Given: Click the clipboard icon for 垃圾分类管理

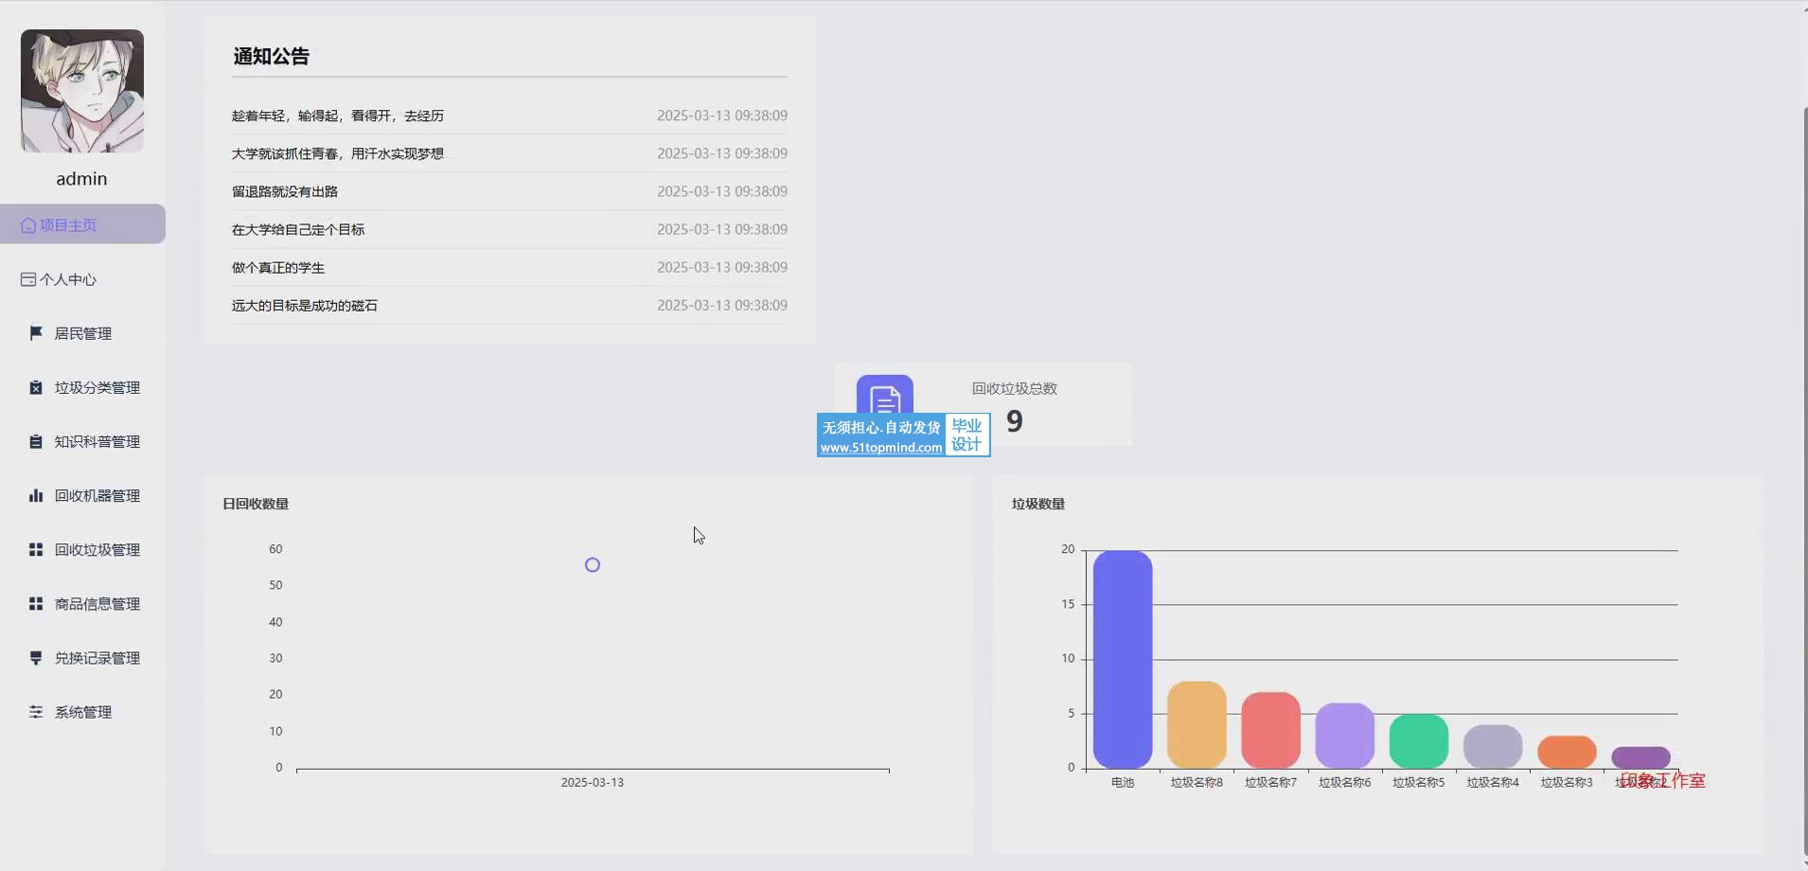Looking at the screenshot, I should tap(36, 387).
